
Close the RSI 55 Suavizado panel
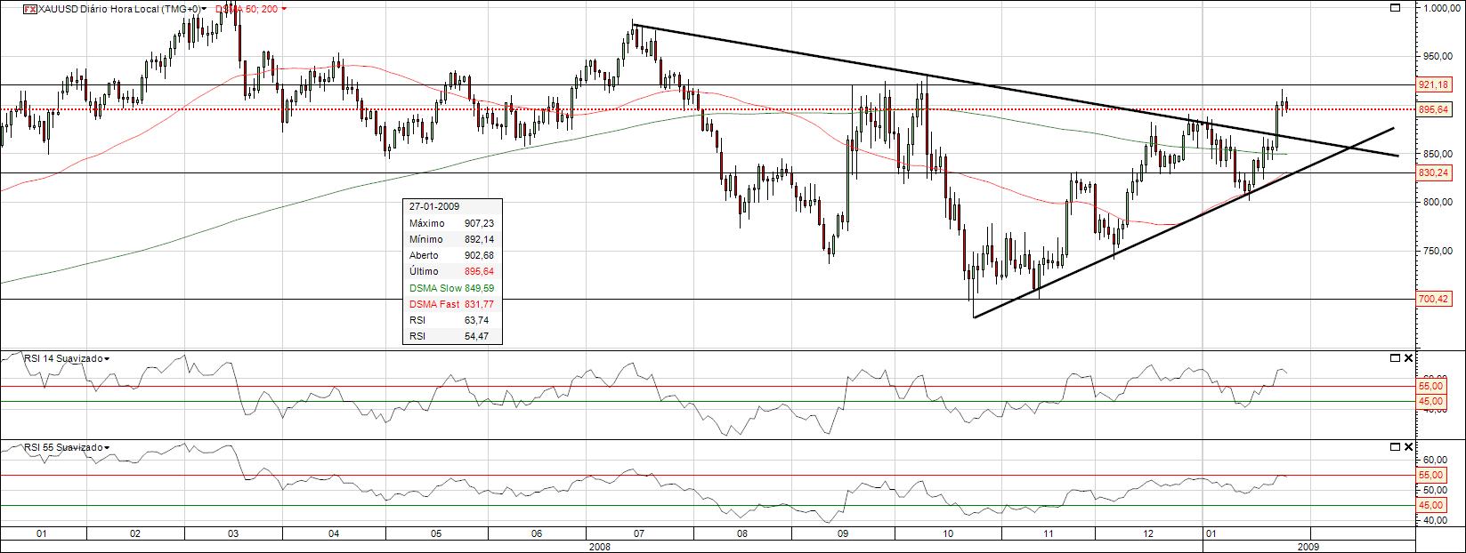tap(1407, 446)
